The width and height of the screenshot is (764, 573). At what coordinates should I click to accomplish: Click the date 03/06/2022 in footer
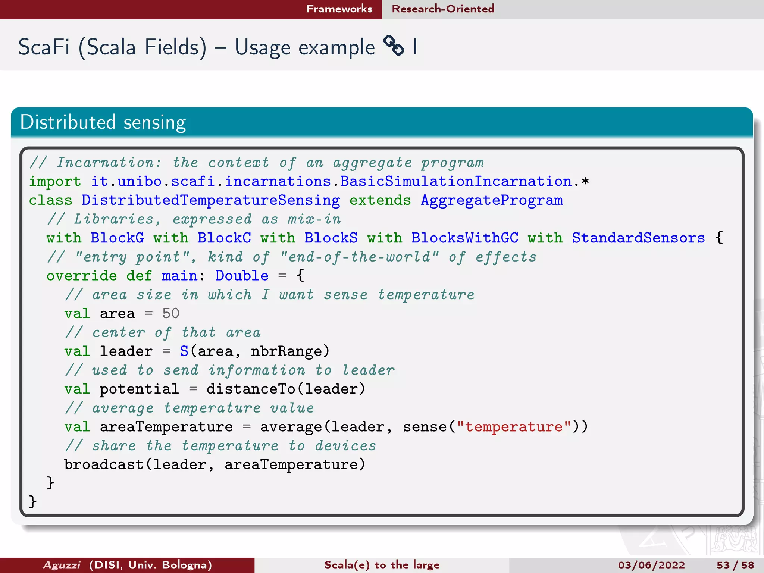click(651, 565)
